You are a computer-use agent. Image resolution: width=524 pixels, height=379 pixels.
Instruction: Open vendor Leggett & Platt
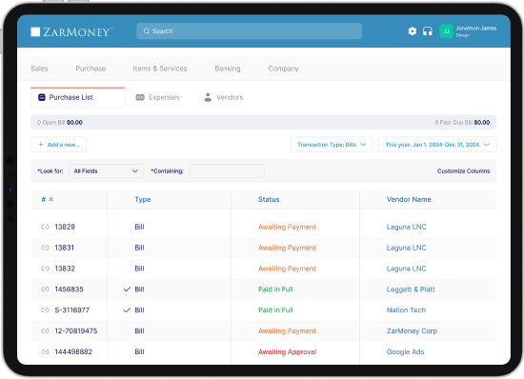click(x=411, y=289)
